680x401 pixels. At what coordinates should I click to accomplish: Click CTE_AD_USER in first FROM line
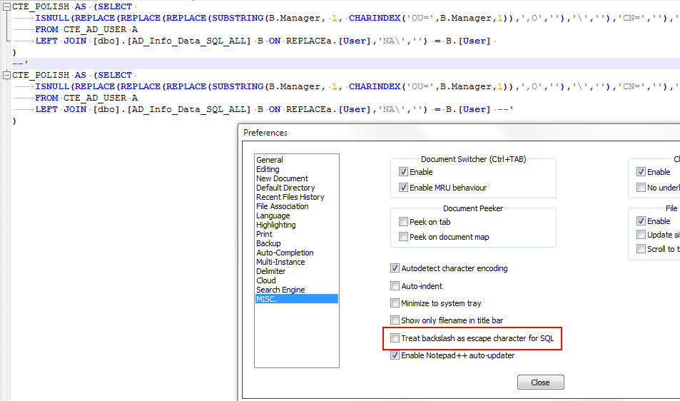pos(95,29)
